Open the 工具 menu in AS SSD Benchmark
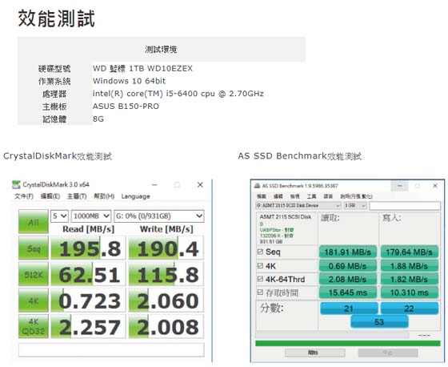The width and height of the screenshot is (448, 367). (x=311, y=196)
